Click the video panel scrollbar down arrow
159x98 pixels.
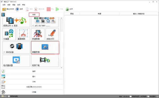[x=61, y=68]
